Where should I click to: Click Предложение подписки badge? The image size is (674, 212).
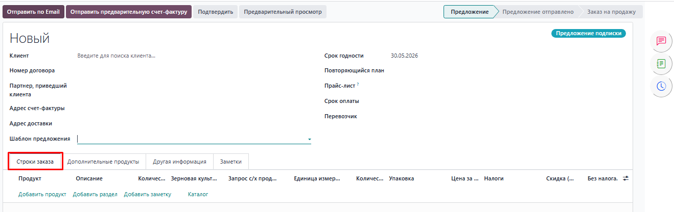coord(588,34)
